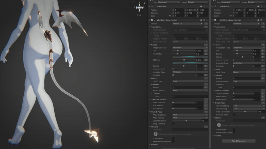Click Limits help ? button, left inspector
Screen dimensions: 266x149
point(206,78)
